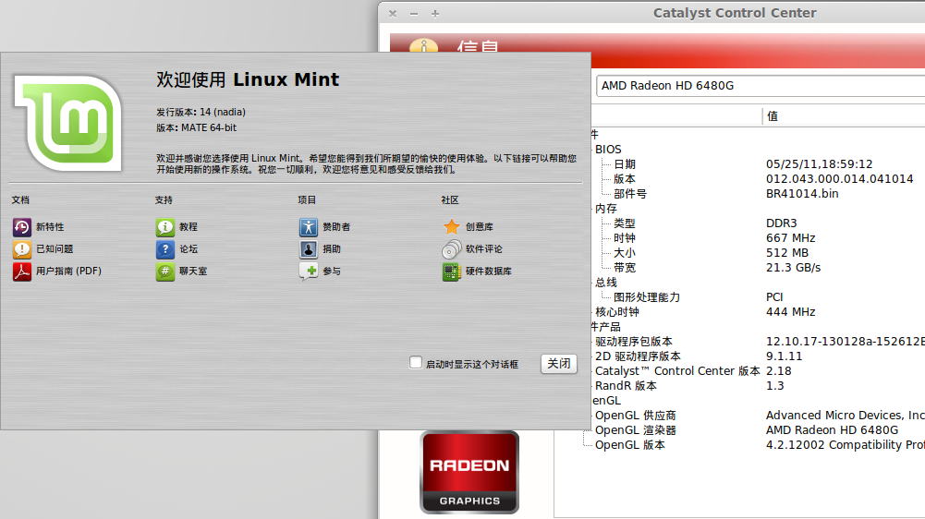Click the value 667 MHz

pyautogui.click(x=790, y=237)
